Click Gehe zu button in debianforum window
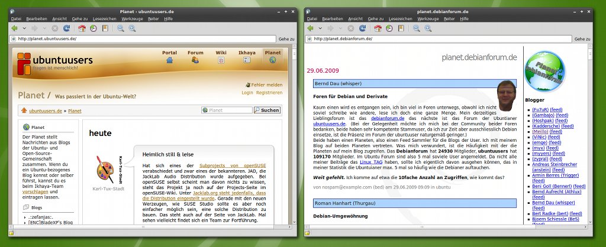This screenshot has width=606, height=247. (582, 39)
